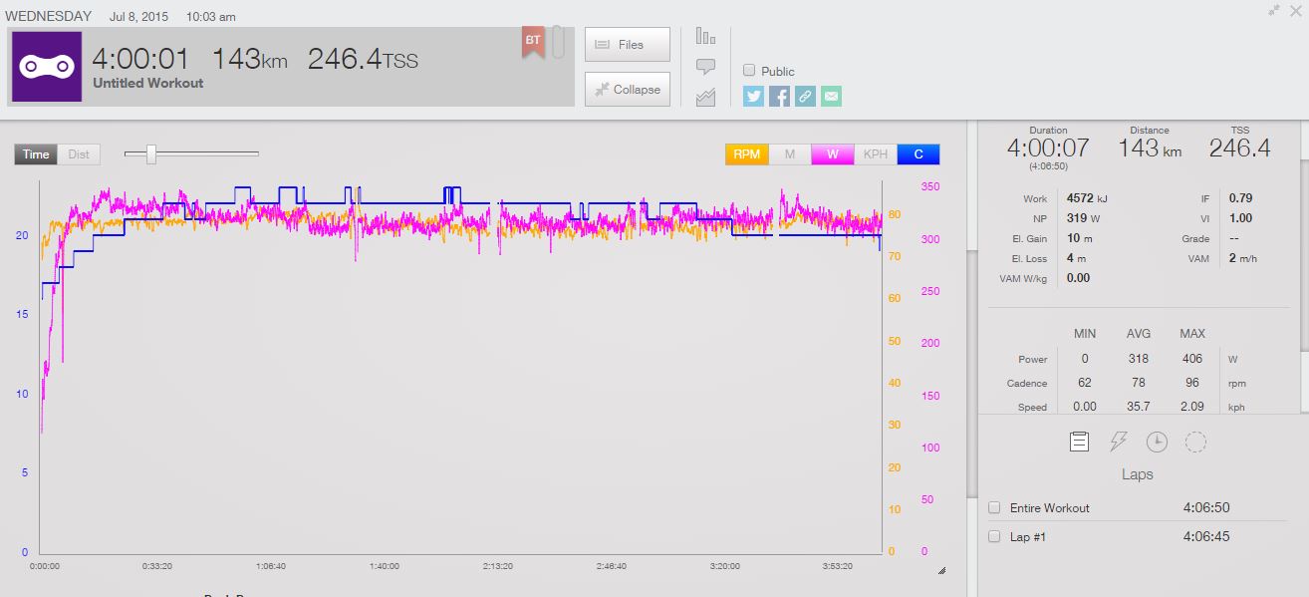This screenshot has width=1309, height=597.
Task: Toggle the RPM cadence channel
Action: [747, 154]
